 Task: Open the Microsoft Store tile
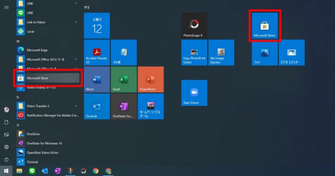pyautogui.click(x=265, y=26)
